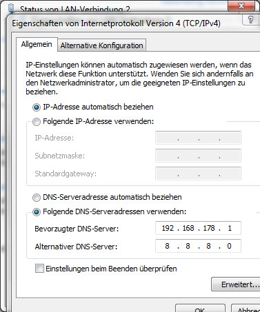Screen dimensions: 260x312
Task: Confirm the dialog with OK
Action: click(200, 309)
